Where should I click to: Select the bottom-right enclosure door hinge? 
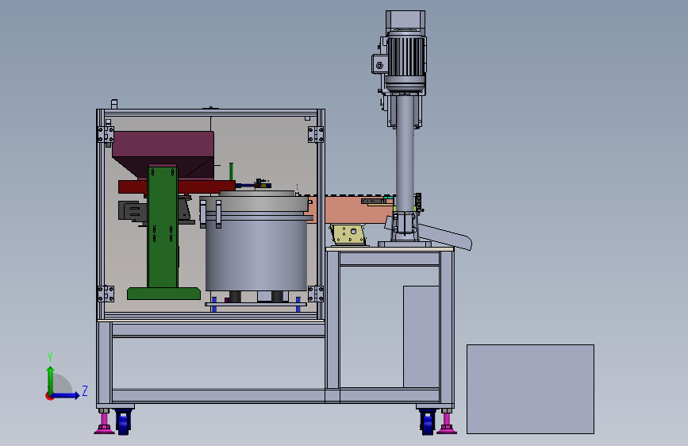(316, 294)
